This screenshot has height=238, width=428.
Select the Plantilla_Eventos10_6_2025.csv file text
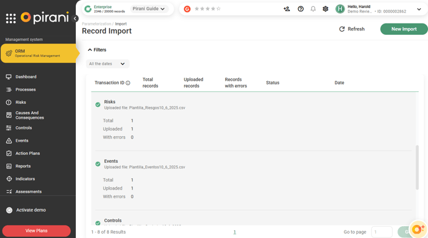click(157, 167)
